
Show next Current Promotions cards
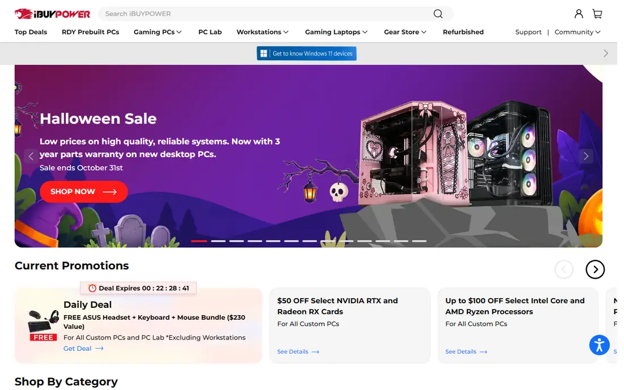pos(595,269)
